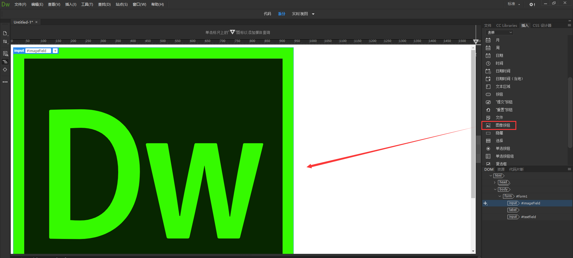Insert a plain 按钮 button element

point(499,94)
